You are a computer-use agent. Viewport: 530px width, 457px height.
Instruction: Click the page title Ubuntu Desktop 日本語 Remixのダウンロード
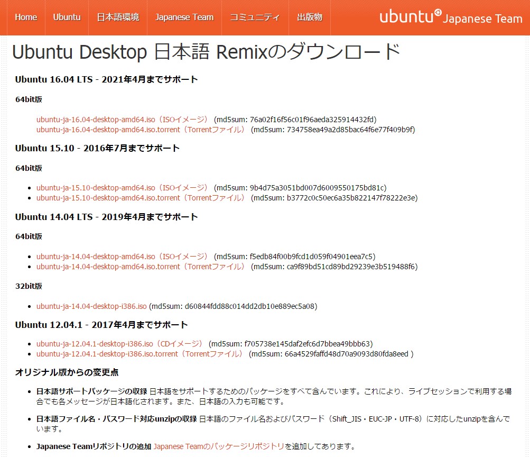[x=206, y=52]
